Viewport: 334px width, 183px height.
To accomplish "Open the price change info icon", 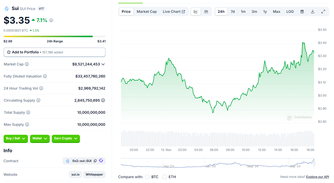I will pyautogui.click(x=51, y=20).
